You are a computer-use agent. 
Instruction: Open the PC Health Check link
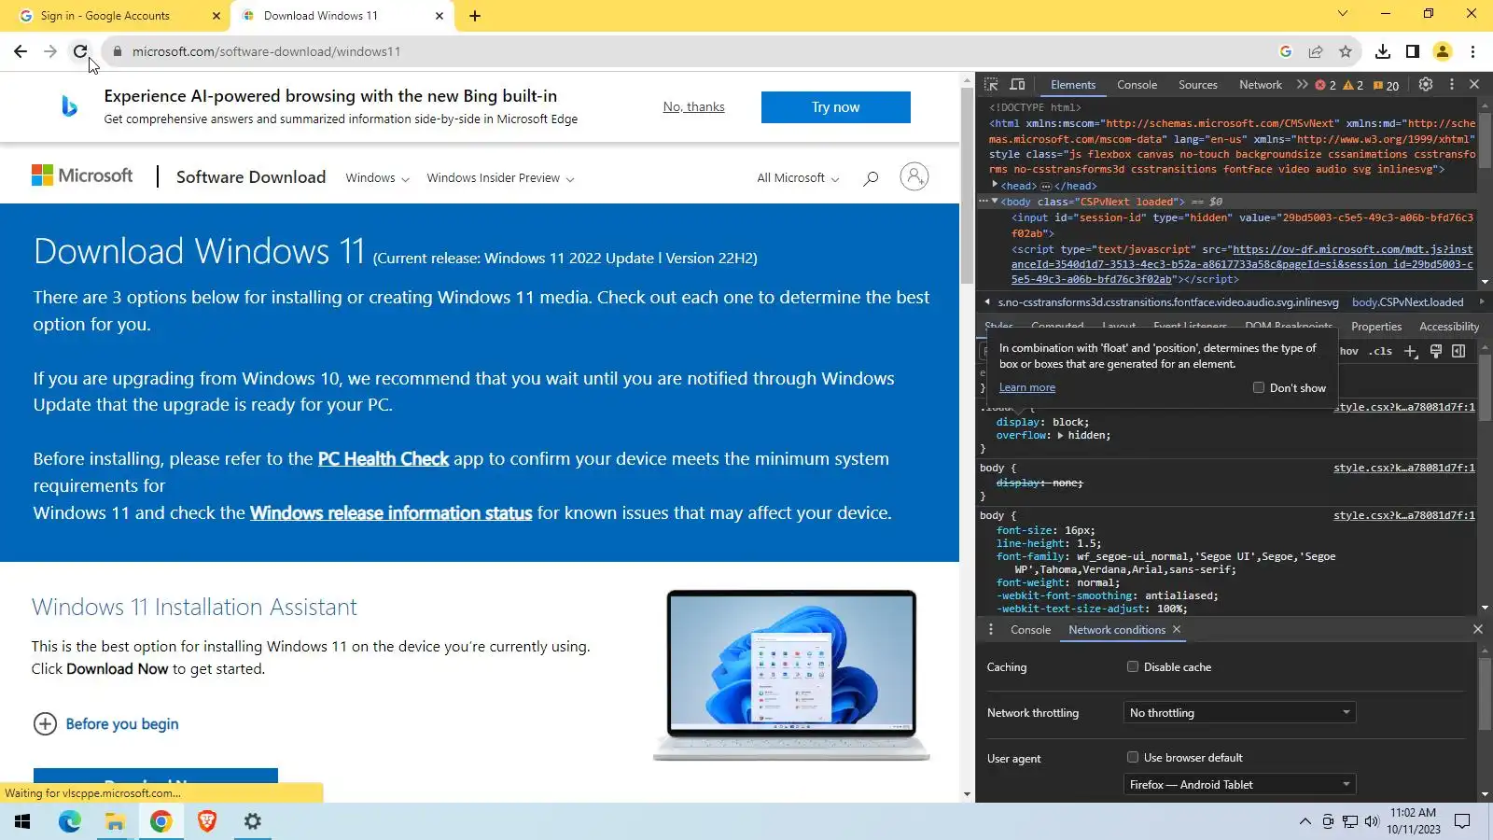click(384, 458)
